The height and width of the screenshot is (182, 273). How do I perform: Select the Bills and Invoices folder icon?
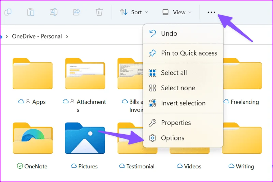tap(130, 74)
